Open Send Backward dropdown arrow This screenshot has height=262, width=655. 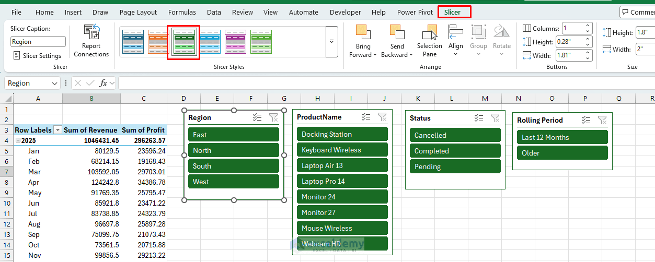[x=411, y=55]
